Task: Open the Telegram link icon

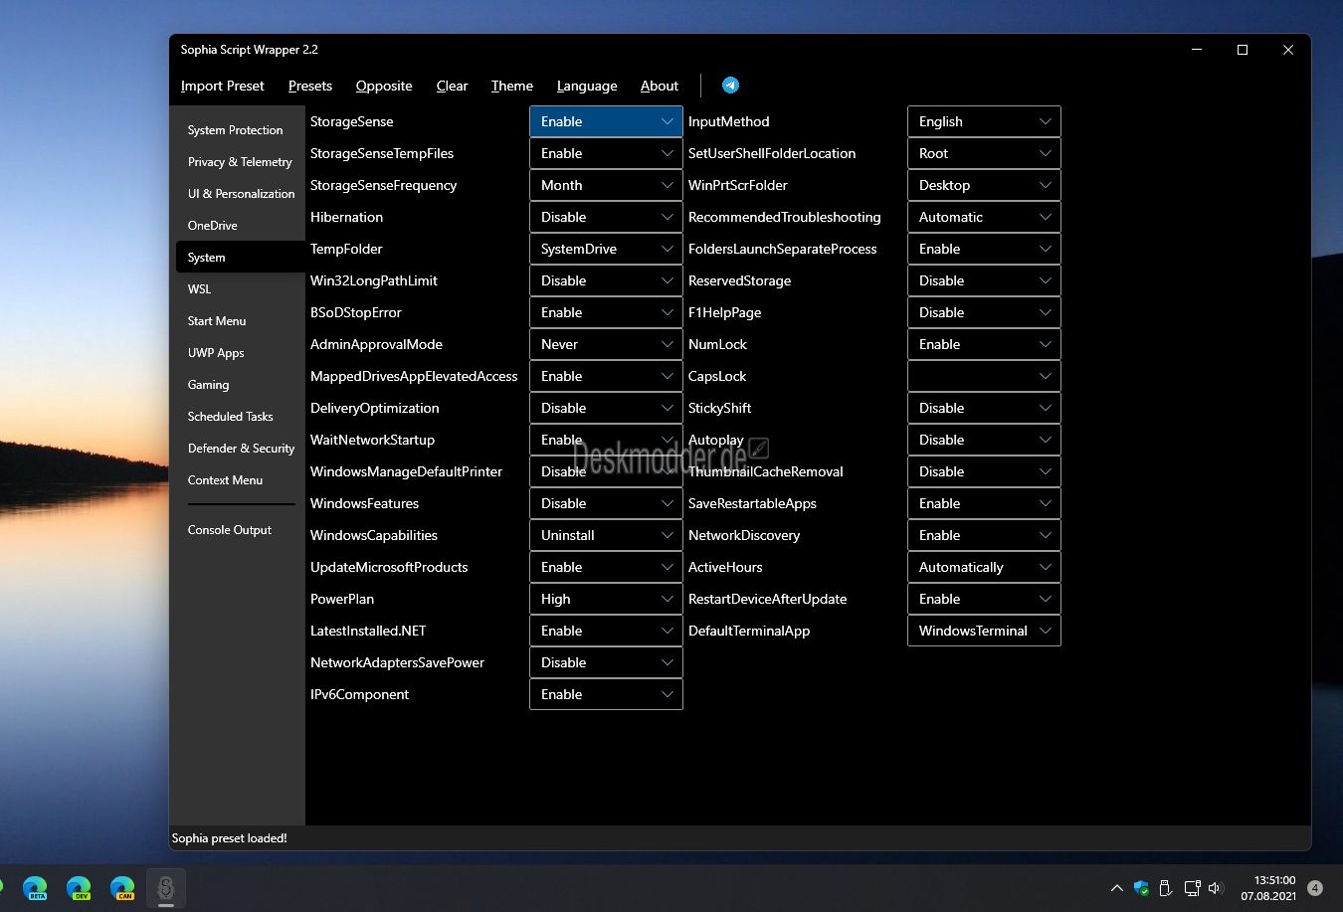Action: 730,86
